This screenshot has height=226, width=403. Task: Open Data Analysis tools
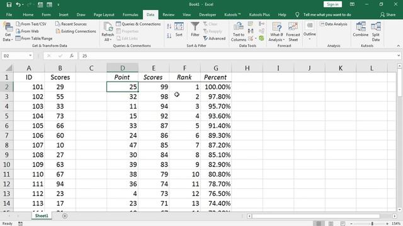click(x=333, y=24)
